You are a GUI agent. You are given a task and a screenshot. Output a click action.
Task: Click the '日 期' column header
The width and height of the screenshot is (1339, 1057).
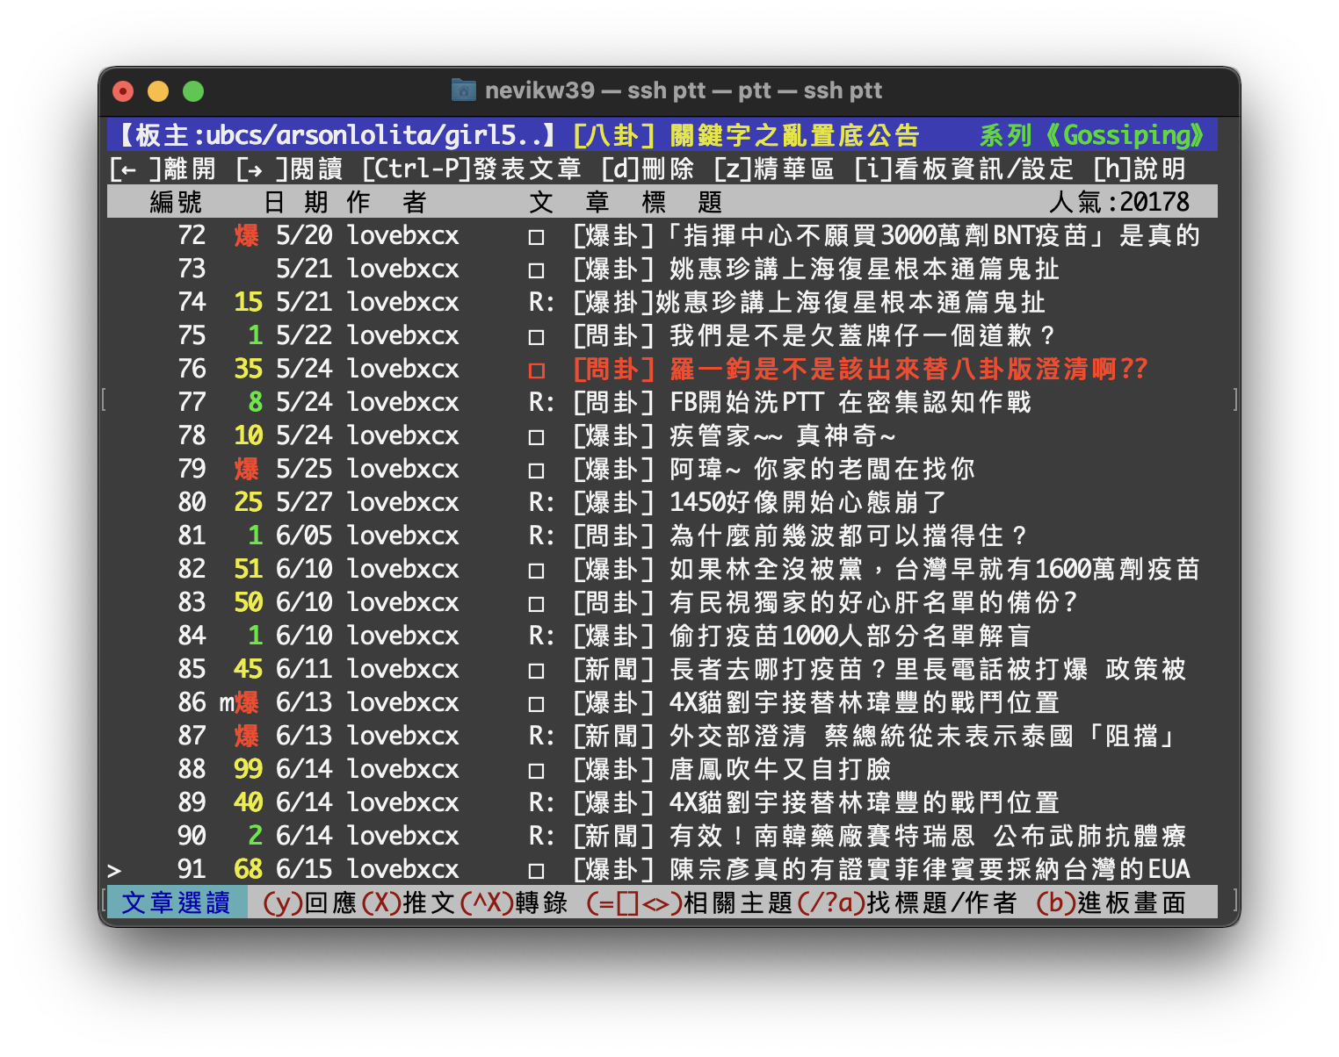click(296, 202)
